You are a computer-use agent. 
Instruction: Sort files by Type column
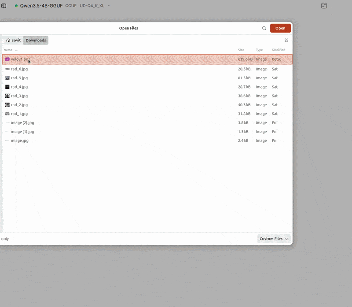click(x=259, y=50)
